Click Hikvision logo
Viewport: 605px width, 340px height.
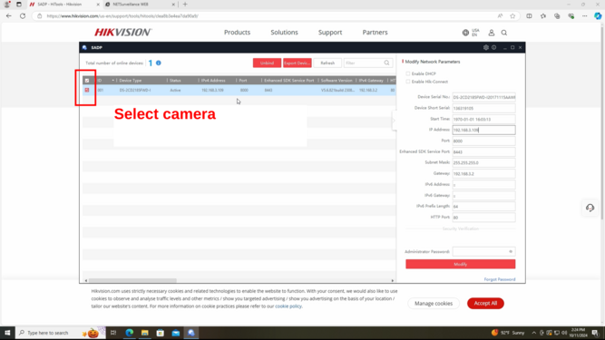click(123, 33)
